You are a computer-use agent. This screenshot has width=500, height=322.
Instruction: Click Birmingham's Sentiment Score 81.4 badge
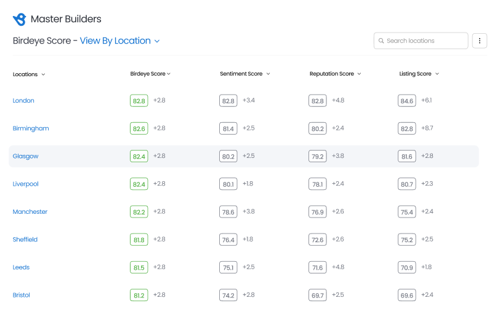pyautogui.click(x=228, y=128)
